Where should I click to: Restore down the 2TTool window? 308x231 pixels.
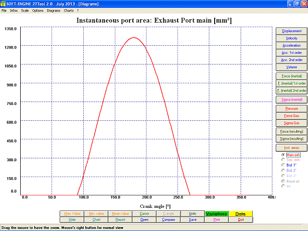pyautogui.click(x=297, y=4)
